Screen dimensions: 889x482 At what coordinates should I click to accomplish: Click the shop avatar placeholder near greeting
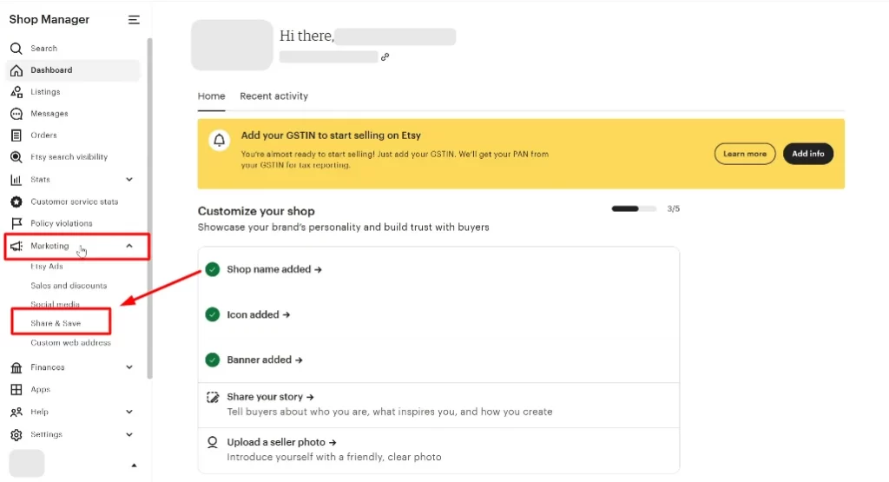point(232,45)
